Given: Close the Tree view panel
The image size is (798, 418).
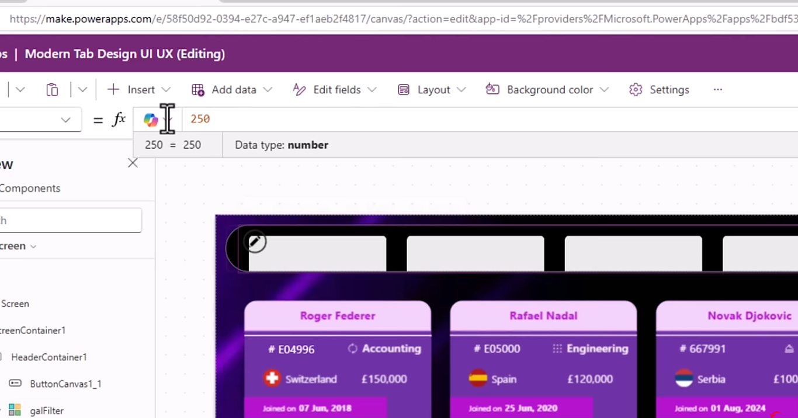Looking at the screenshot, I should (133, 163).
